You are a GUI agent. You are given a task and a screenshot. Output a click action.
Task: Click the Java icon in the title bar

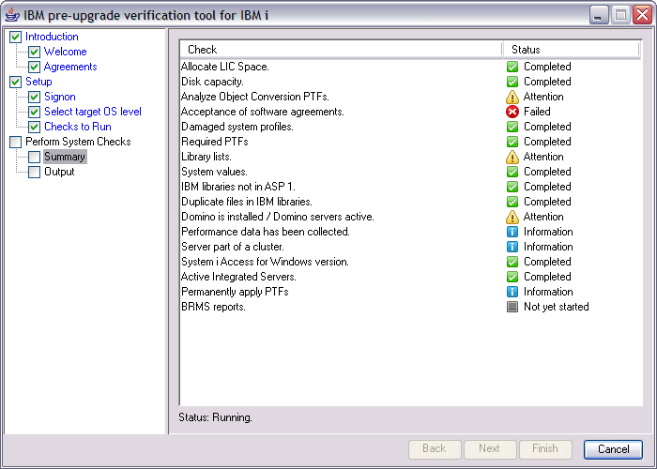[x=12, y=15]
